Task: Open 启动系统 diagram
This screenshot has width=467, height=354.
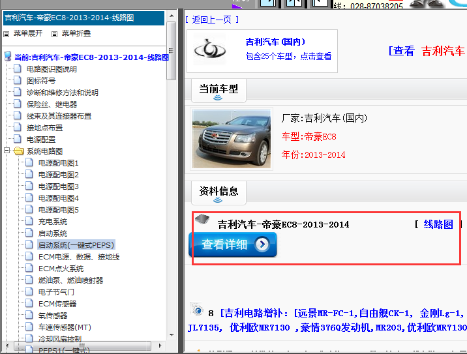Action: 53,233
